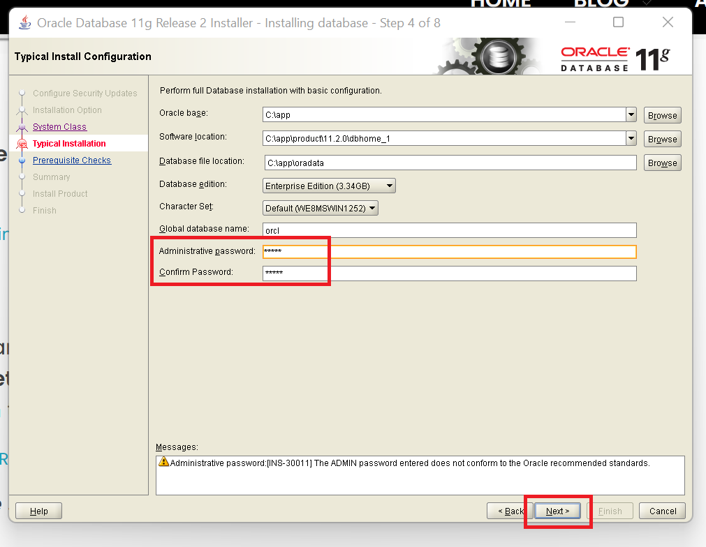Minimize the installer window
This screenshot has width=706, height=547.
(570, 22)
